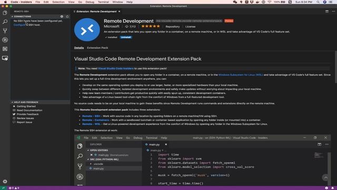
Task: Click the Uninstall button
Action: (x=126, y=37)
